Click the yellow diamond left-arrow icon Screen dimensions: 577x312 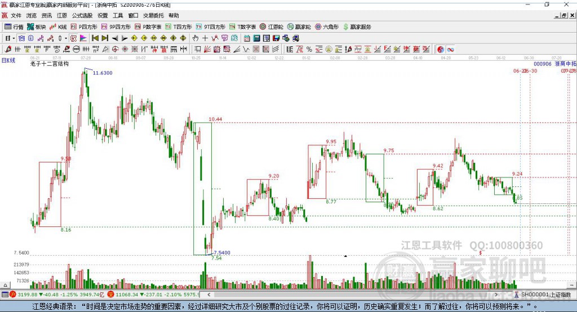pyautogui.click(x=134, y=38)
